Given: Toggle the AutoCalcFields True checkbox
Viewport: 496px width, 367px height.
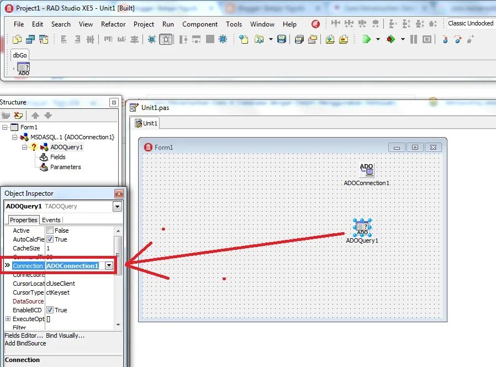Looking at the screenshot, I should [50, 239].
